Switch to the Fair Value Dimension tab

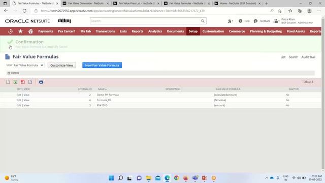(86, 4)
